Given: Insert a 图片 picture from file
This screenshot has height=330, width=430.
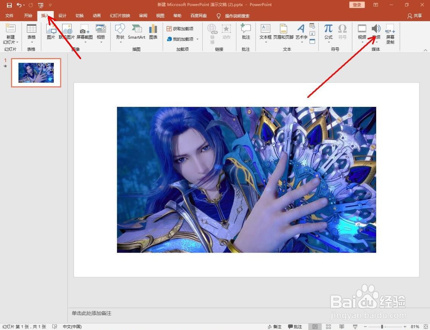Looking at the screenshot, I should 51,32.
